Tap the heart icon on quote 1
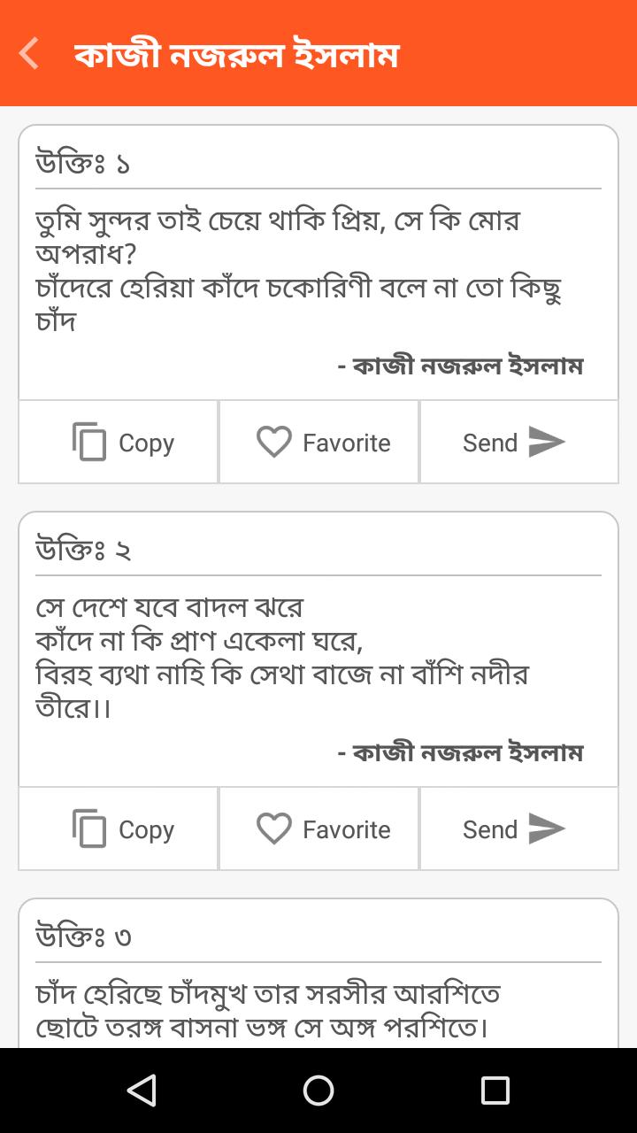637x1133 pixels. (x=274, y=442)
